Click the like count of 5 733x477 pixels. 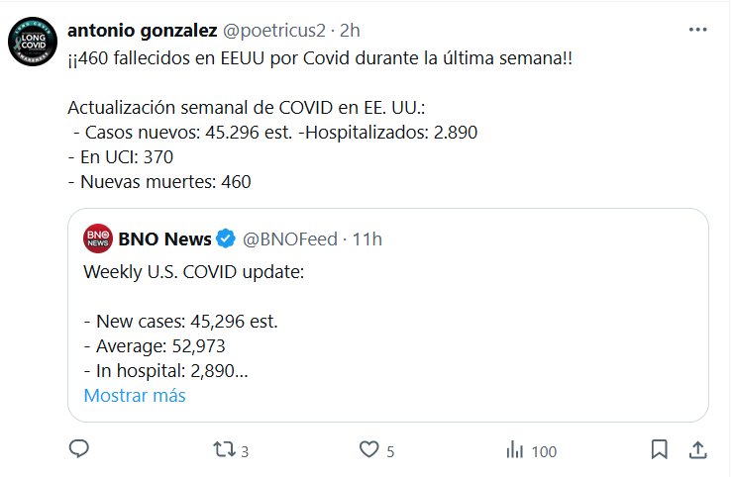(x=390, y=451)
